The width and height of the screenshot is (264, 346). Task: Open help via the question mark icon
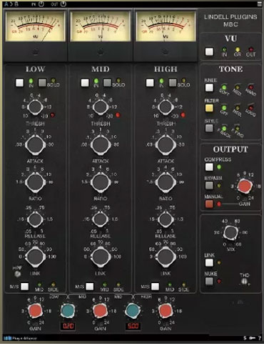point(259,338)
